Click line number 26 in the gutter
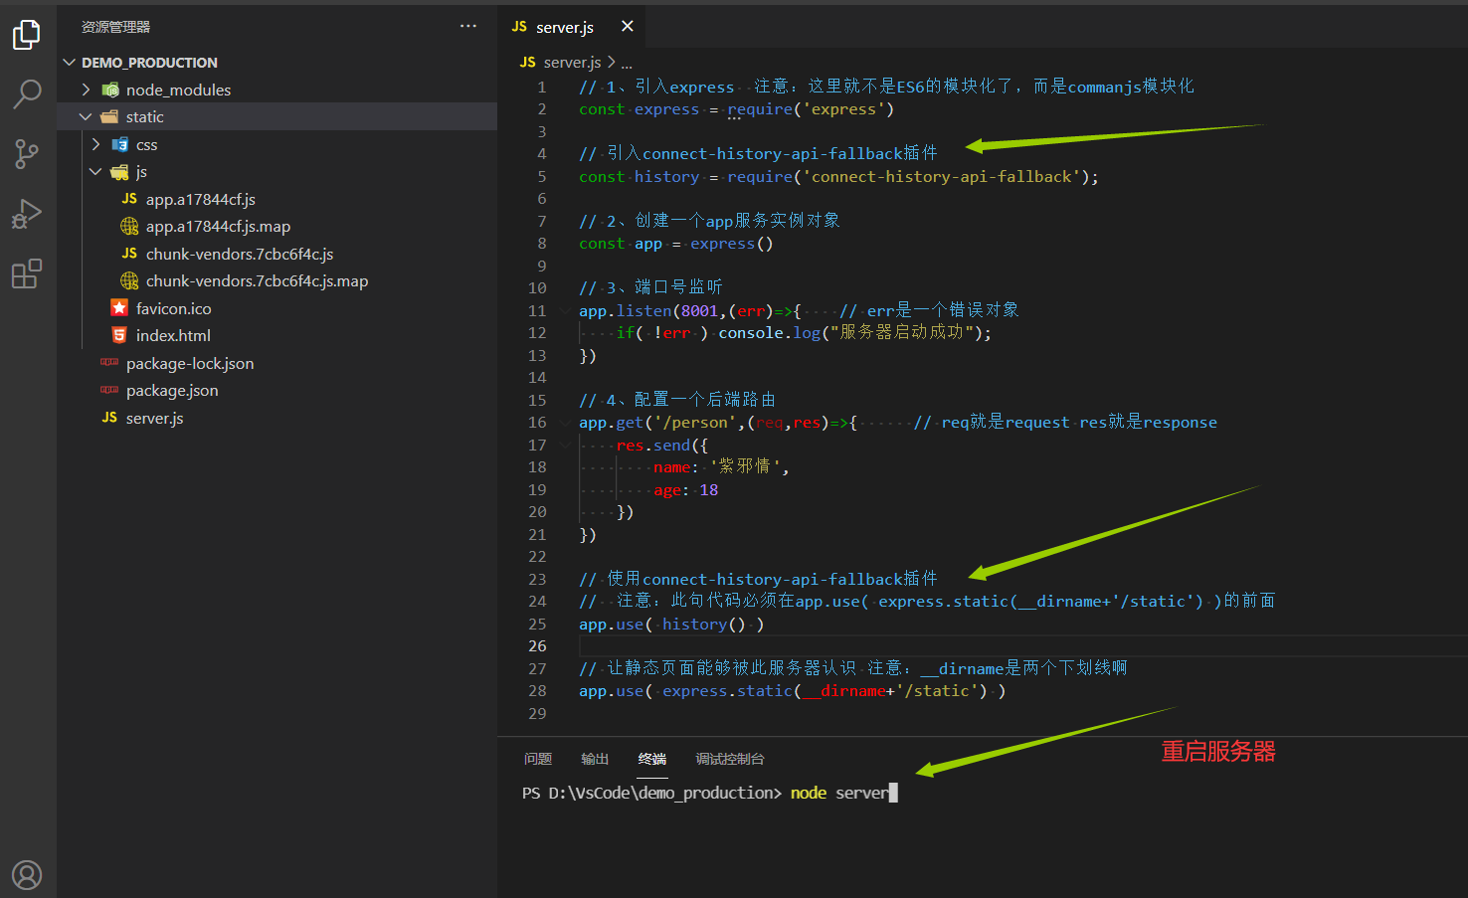The height and width of the screenshot is (898, 1468). click(537, 646)
